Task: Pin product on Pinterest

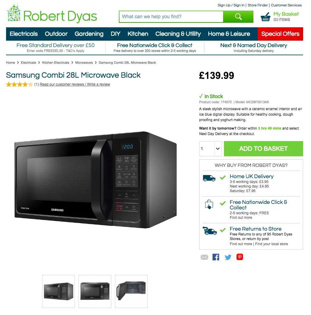Action: 240,257
